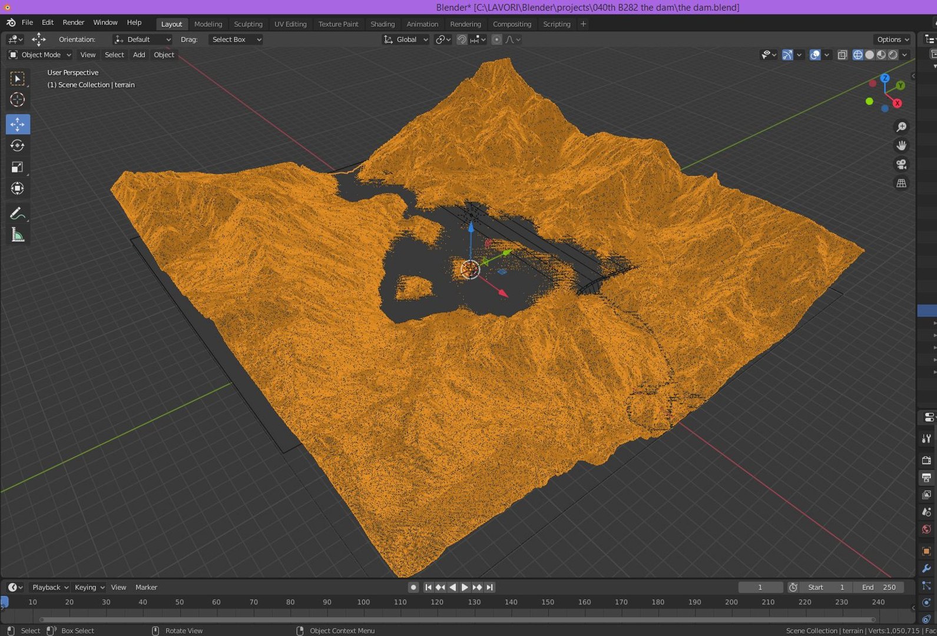Click the timeline horizontal scrollbar
Screen dimensions: 937x636
click(457, 620)
